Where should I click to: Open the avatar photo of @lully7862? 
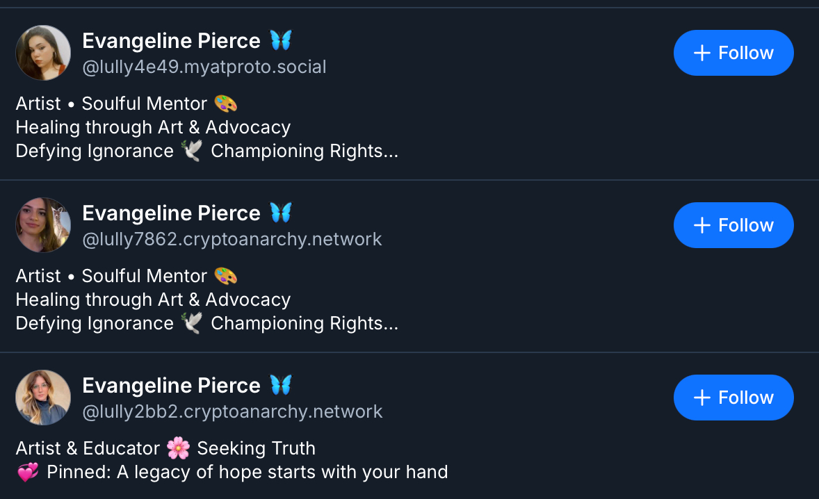(x=43, y=225)
